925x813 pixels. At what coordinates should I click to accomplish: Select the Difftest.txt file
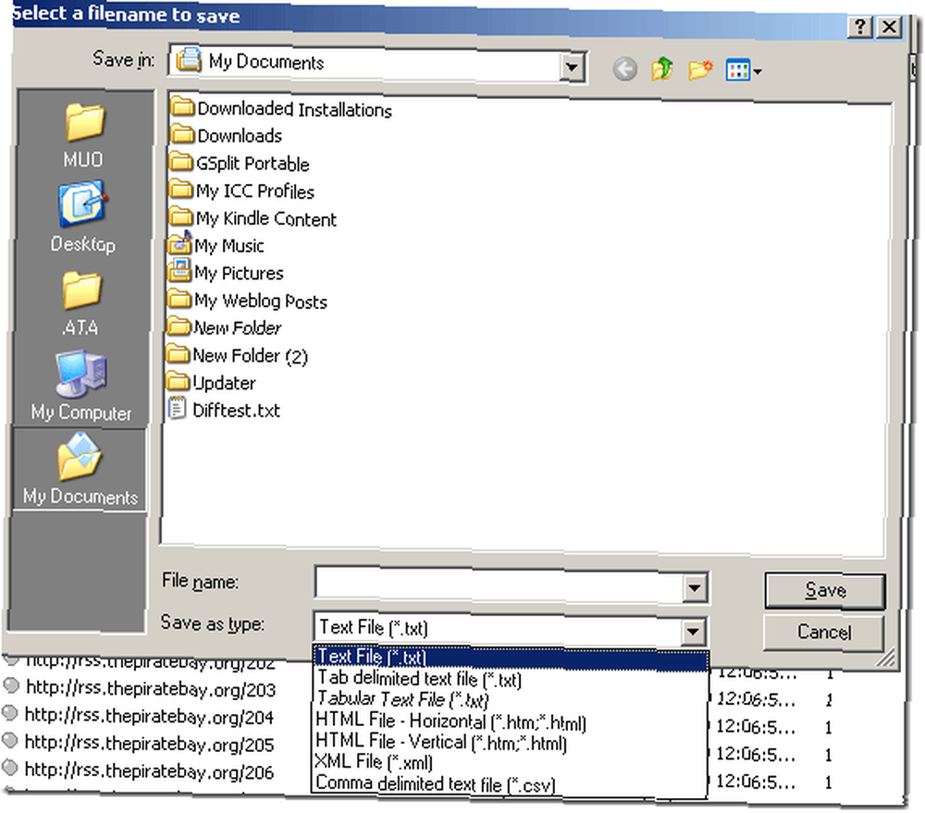[225, 410]
